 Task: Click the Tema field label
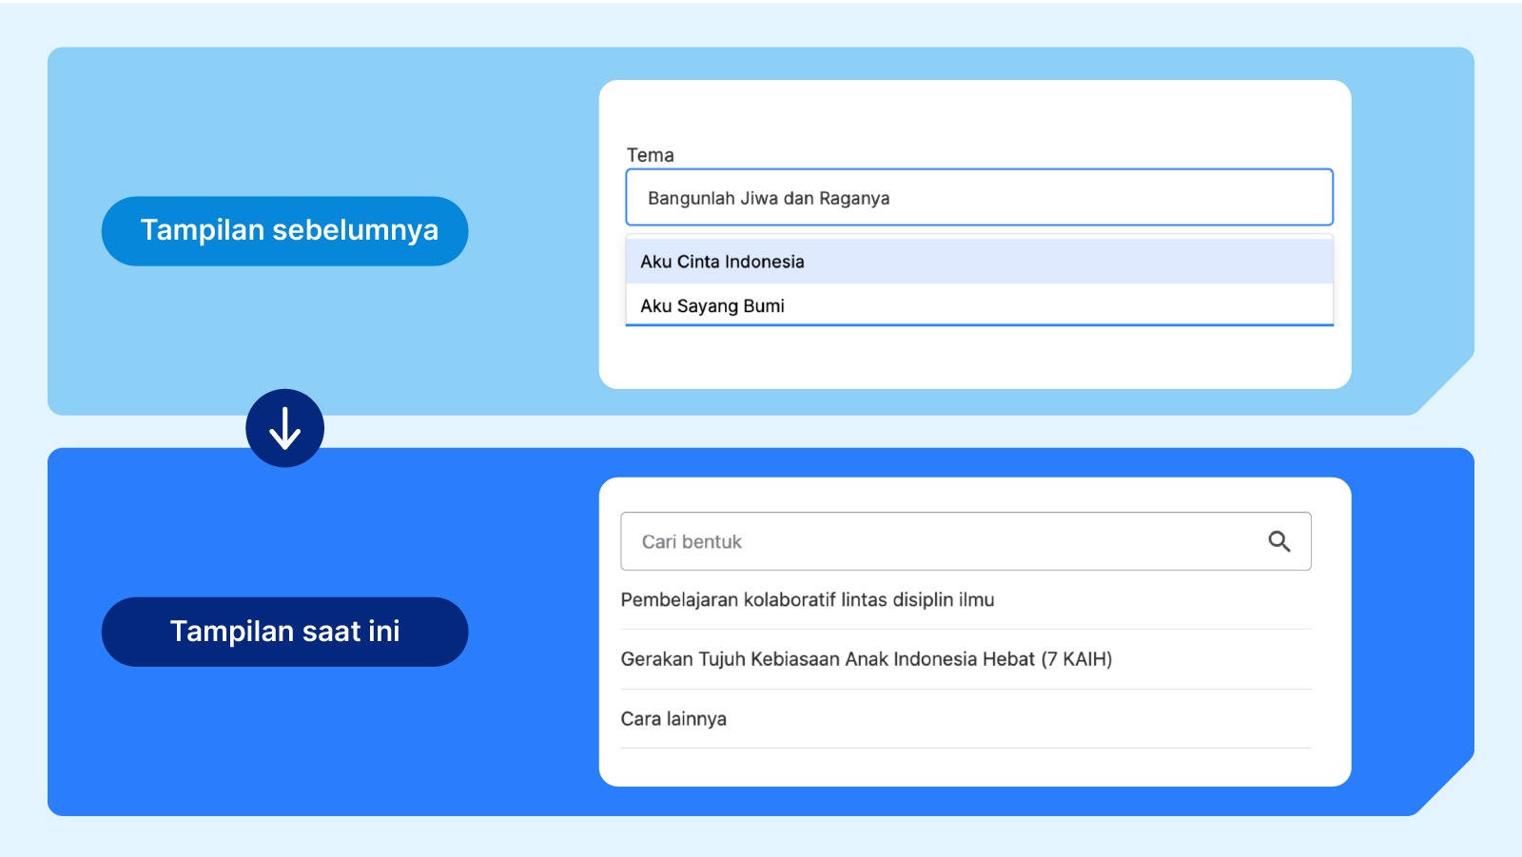650,155
